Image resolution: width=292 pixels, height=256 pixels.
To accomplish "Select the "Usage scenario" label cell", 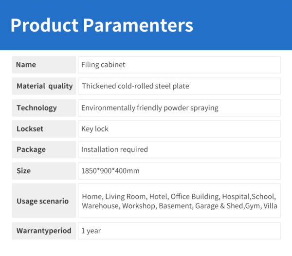I will point(44,201).
